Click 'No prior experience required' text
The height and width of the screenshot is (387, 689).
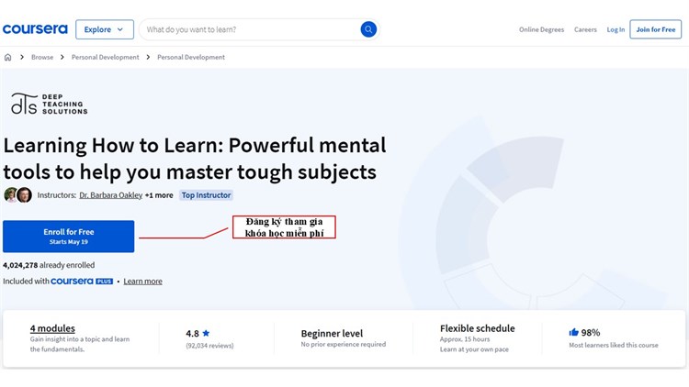[x=344, y=345]
